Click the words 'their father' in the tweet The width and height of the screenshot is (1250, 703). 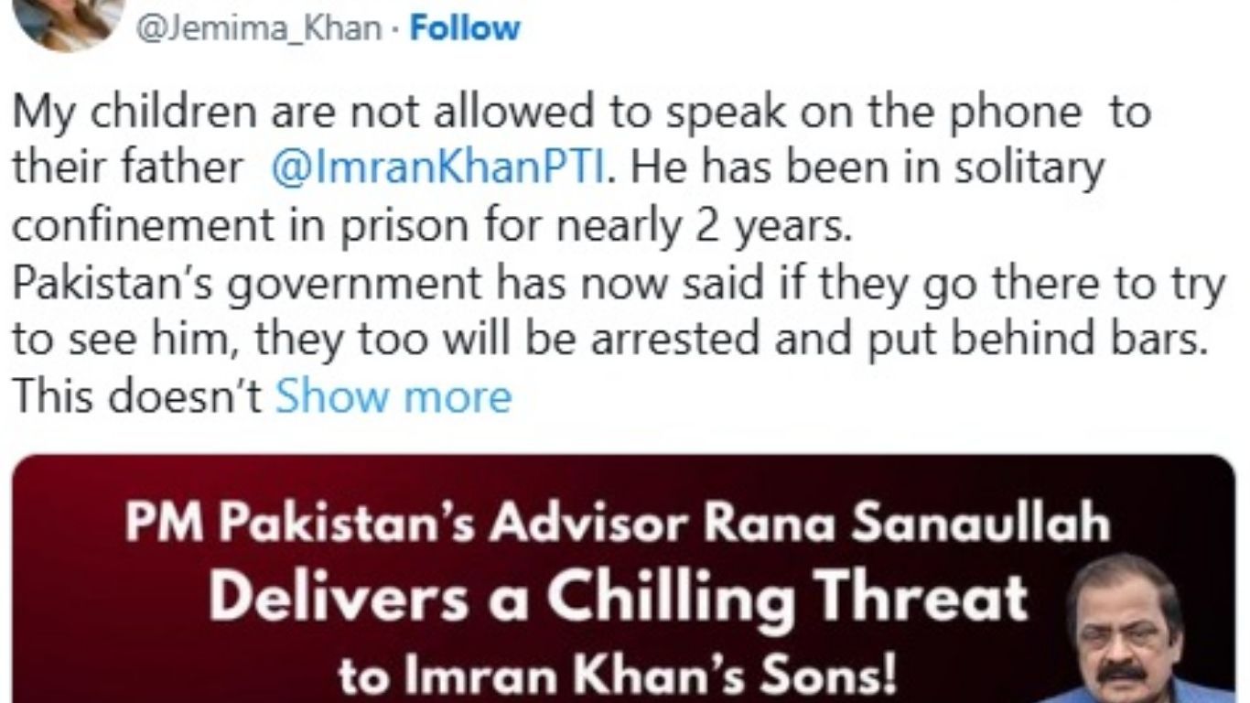point(128,170)
